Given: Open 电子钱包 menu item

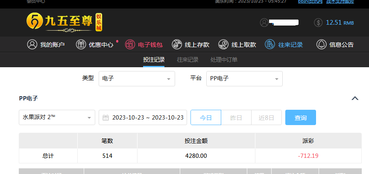Looking at the screenshot, I should [144, 45].
